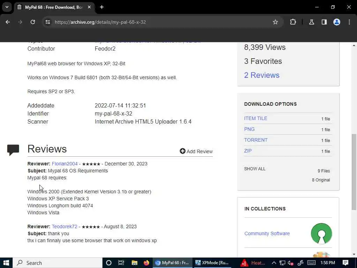Click the page vertical scrollbar thumb
357x268 pixels.
pyautogui.click(x=354, y=172)
